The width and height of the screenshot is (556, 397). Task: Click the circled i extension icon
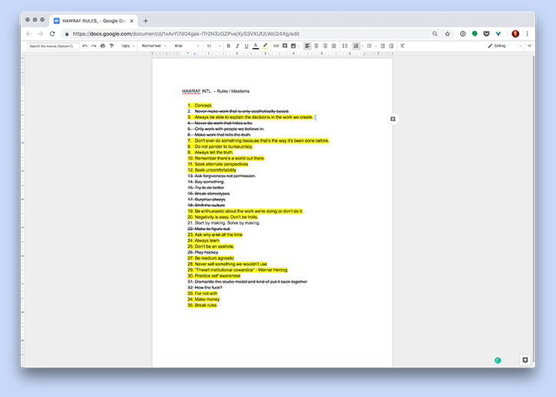[x=463, y=34]
